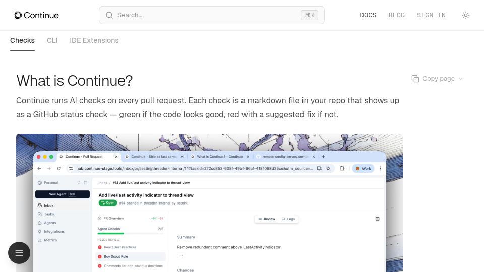Toggle light/dark theme with the sun icon
The height and width of the screenshot is (272, 484).
[x=466, y=15]
